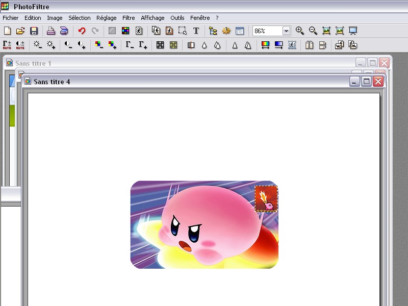Image resolution: width=408 pixels, height=306 pixels.
Task: Apply Sharpen filter single triangle icon
Action: [x=235, y=45]
